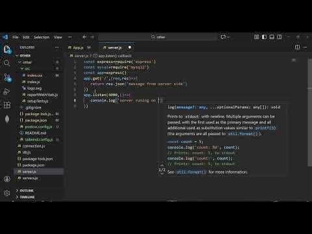Open the Extensions view
Screen dimensions: 312x234
pyautogui.click(x=7, y=105)
